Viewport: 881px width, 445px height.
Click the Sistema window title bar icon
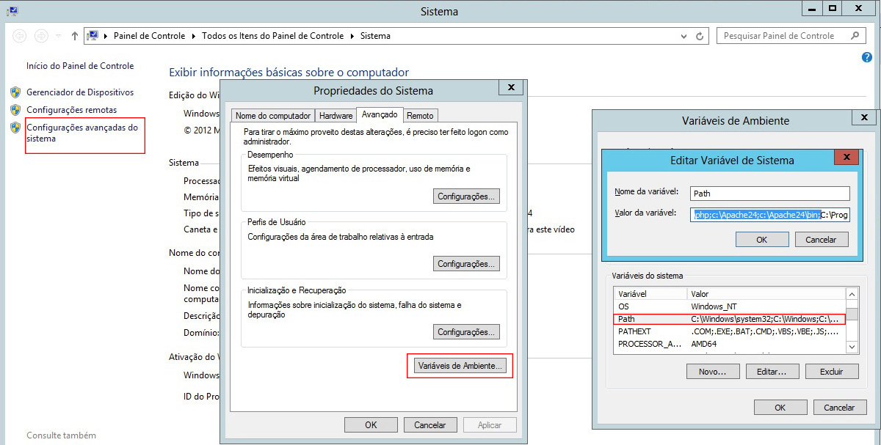click(x=12, y=11)
